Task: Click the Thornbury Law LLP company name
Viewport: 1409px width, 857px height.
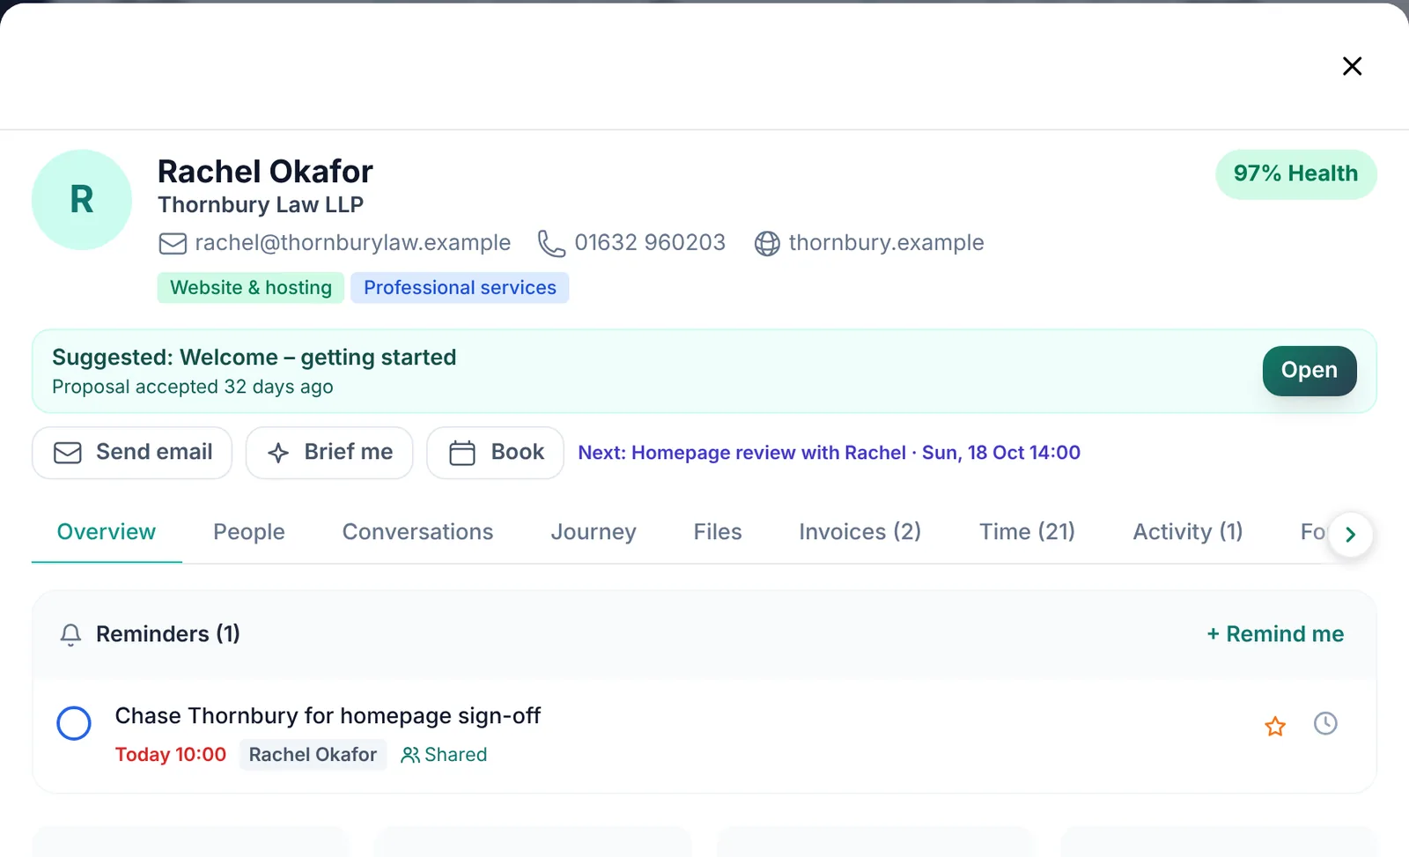Action: (x=261, y=205)
